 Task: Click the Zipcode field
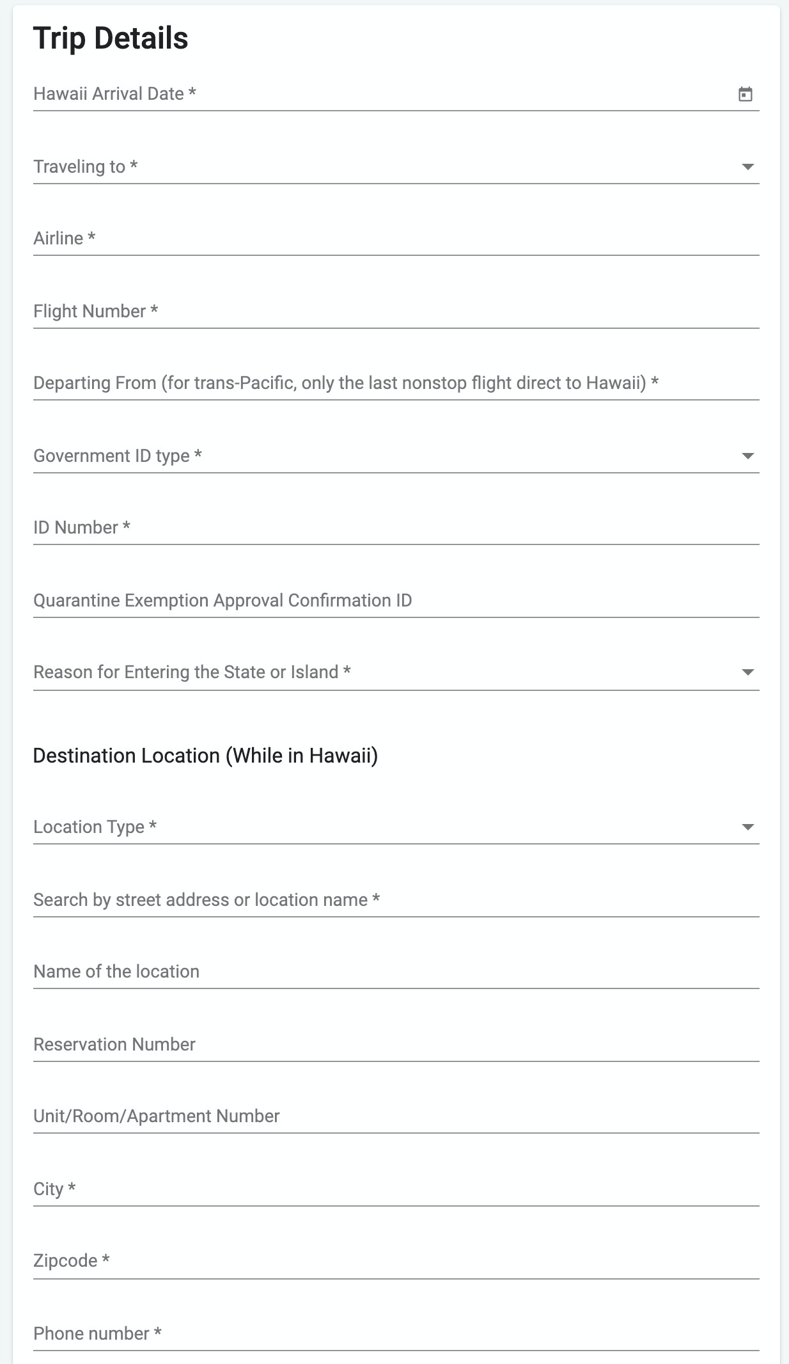(396, 1261)
